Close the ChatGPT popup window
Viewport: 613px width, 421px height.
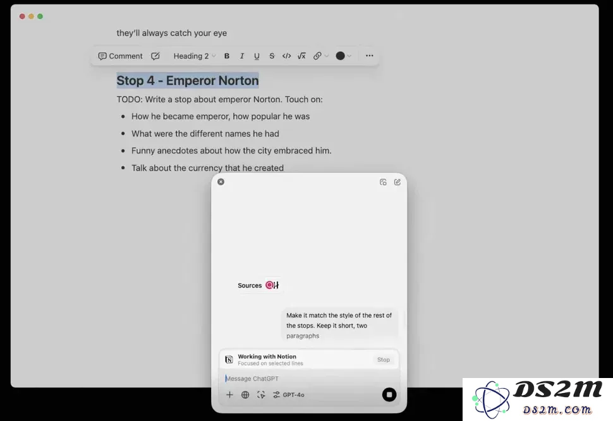click(221, 182)
